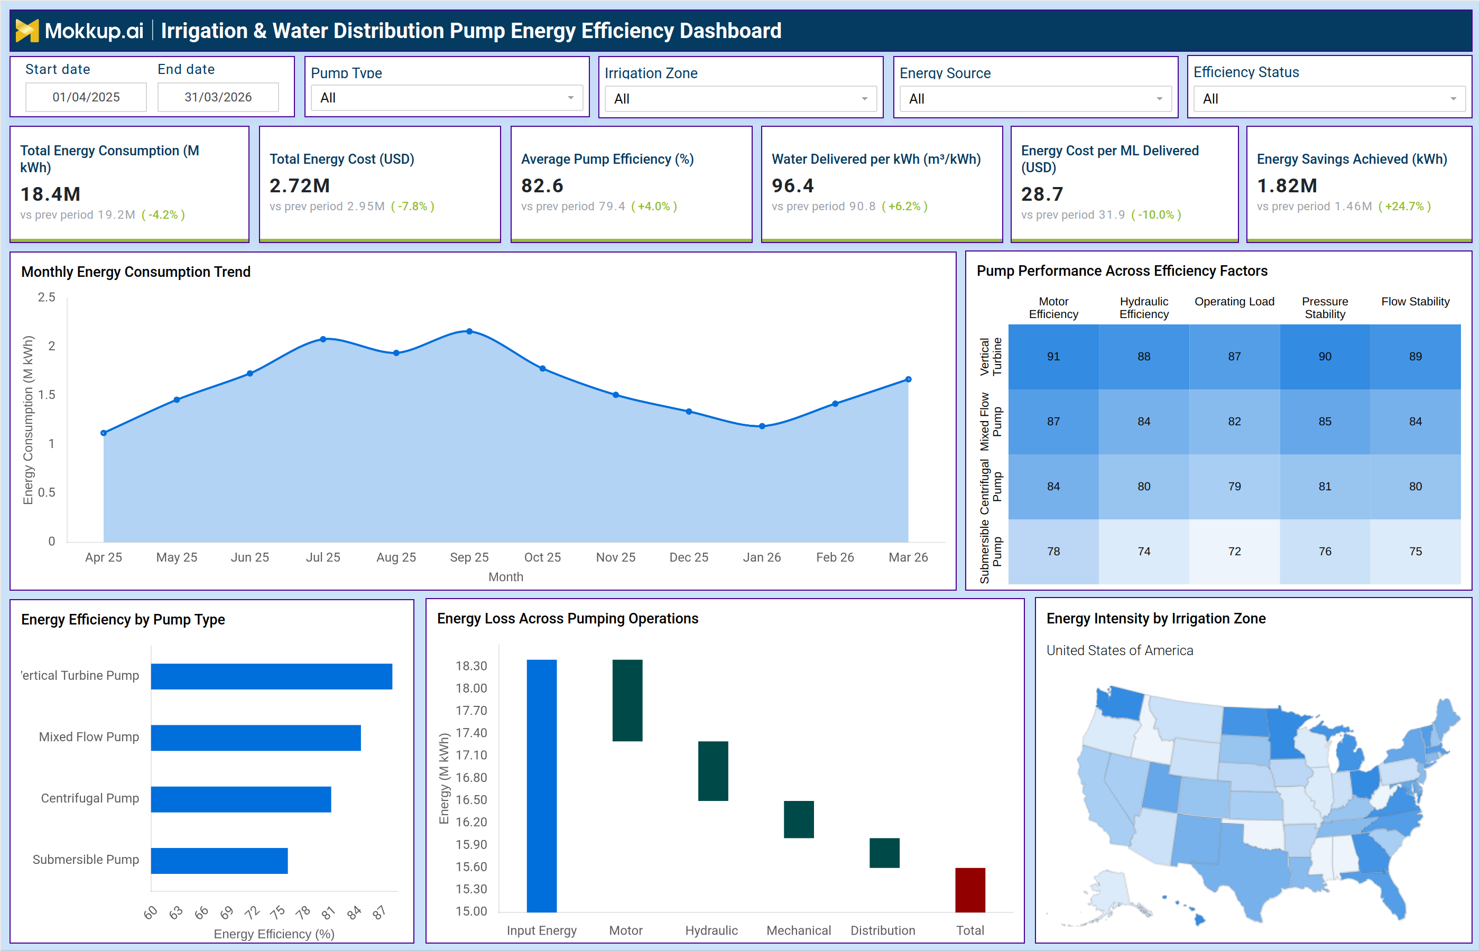
Task: Expand the Pump Type dropdown
Action: click(x=447, y=98)
